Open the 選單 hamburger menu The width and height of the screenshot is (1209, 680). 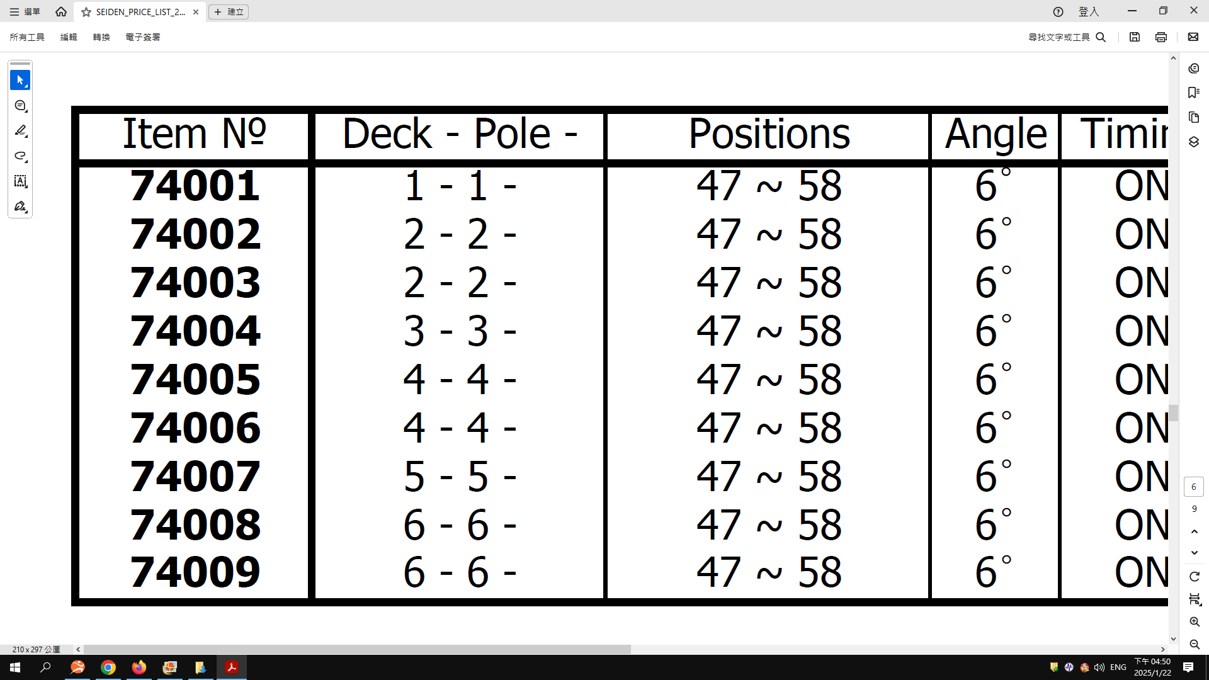(x=25, y=12)
